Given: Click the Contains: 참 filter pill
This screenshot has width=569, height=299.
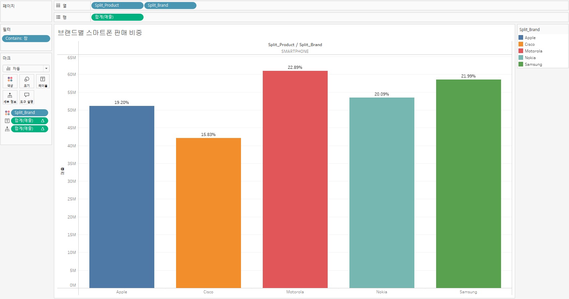Looking at the screenshot, I should 26,38.
